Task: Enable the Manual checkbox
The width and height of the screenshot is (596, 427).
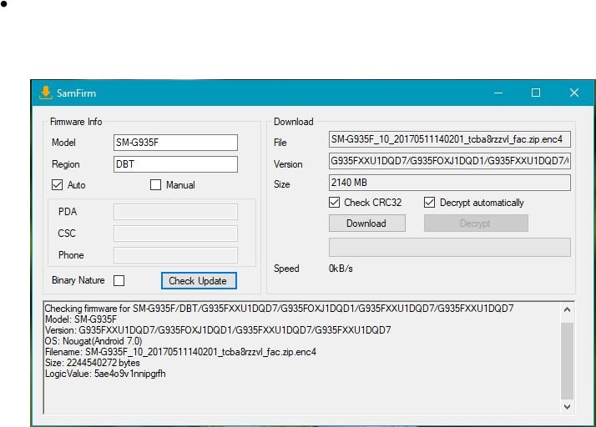Action: pos(155,185)
